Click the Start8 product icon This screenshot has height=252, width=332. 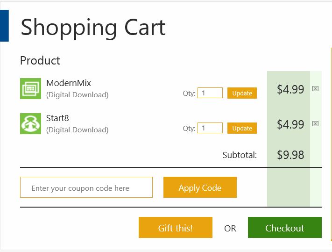pyautogui.click(x=30, y=123)
